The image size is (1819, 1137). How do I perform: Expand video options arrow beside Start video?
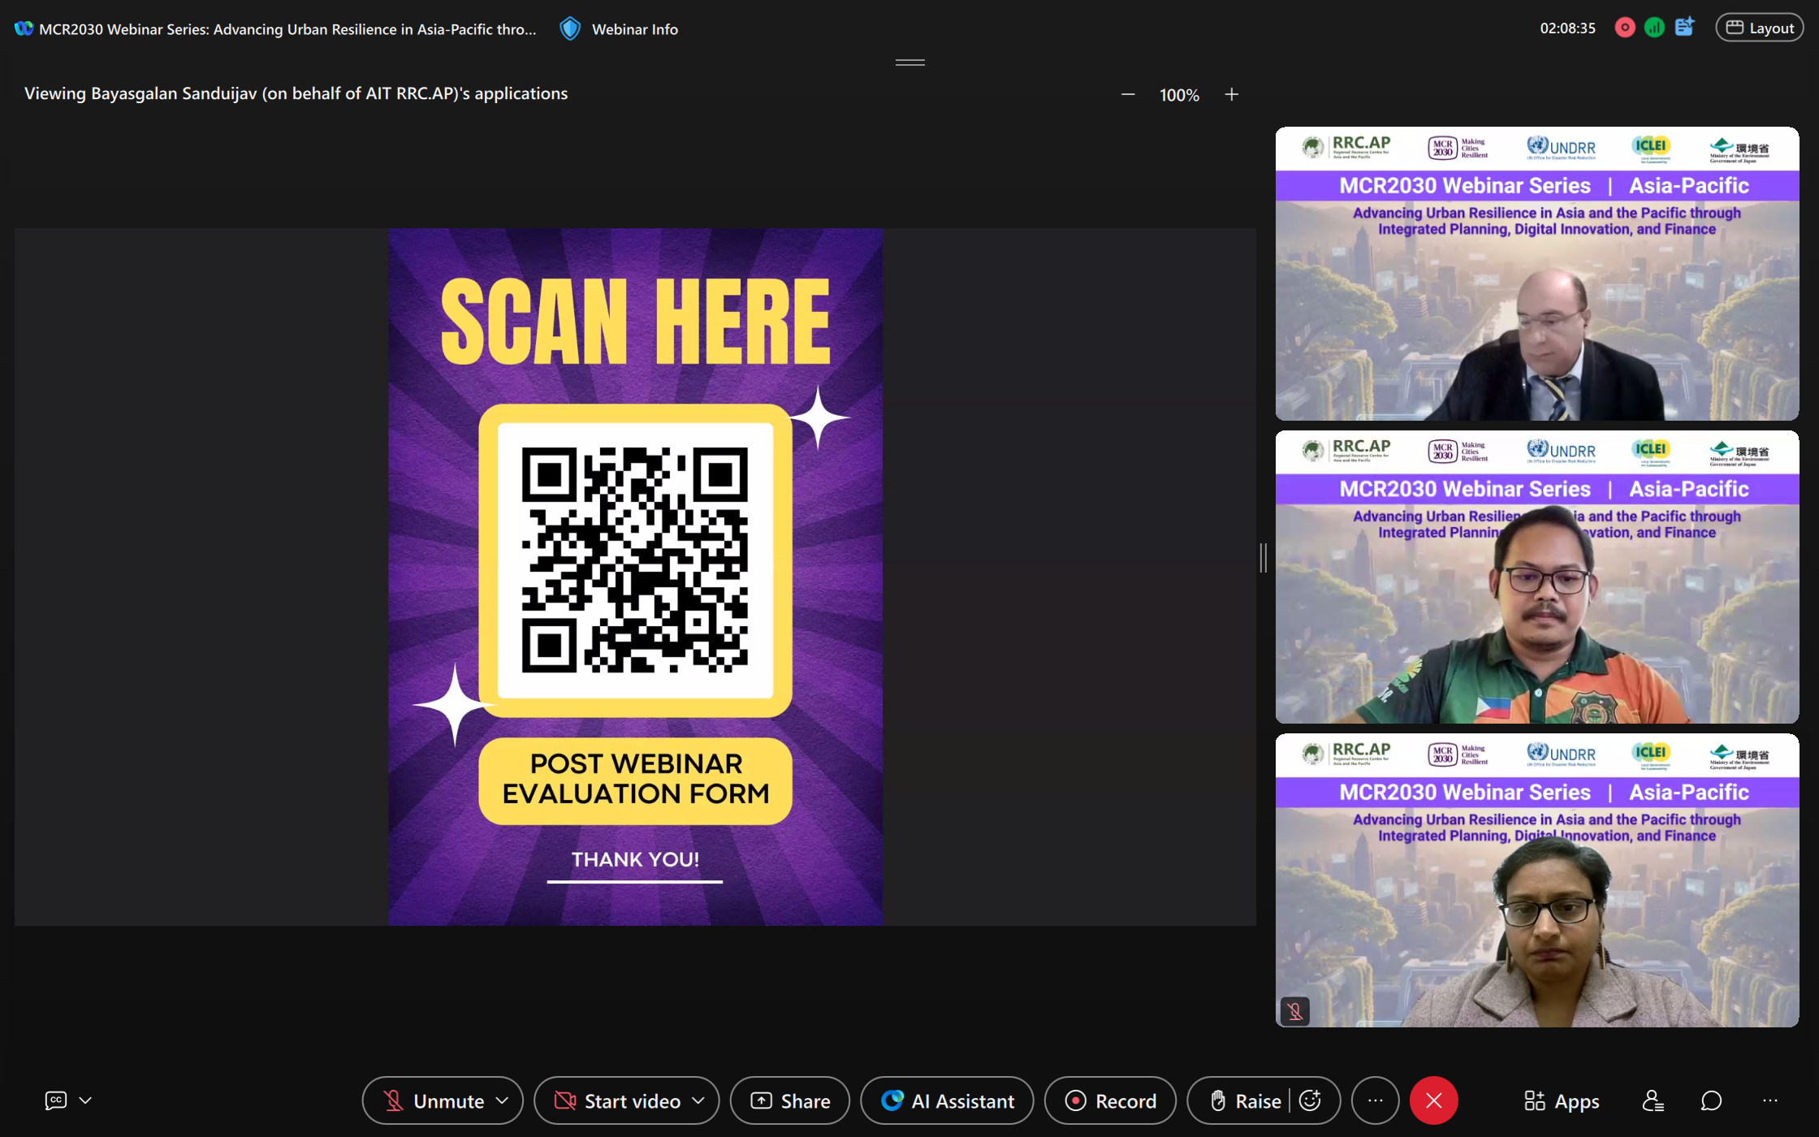tap(698, 1100)
